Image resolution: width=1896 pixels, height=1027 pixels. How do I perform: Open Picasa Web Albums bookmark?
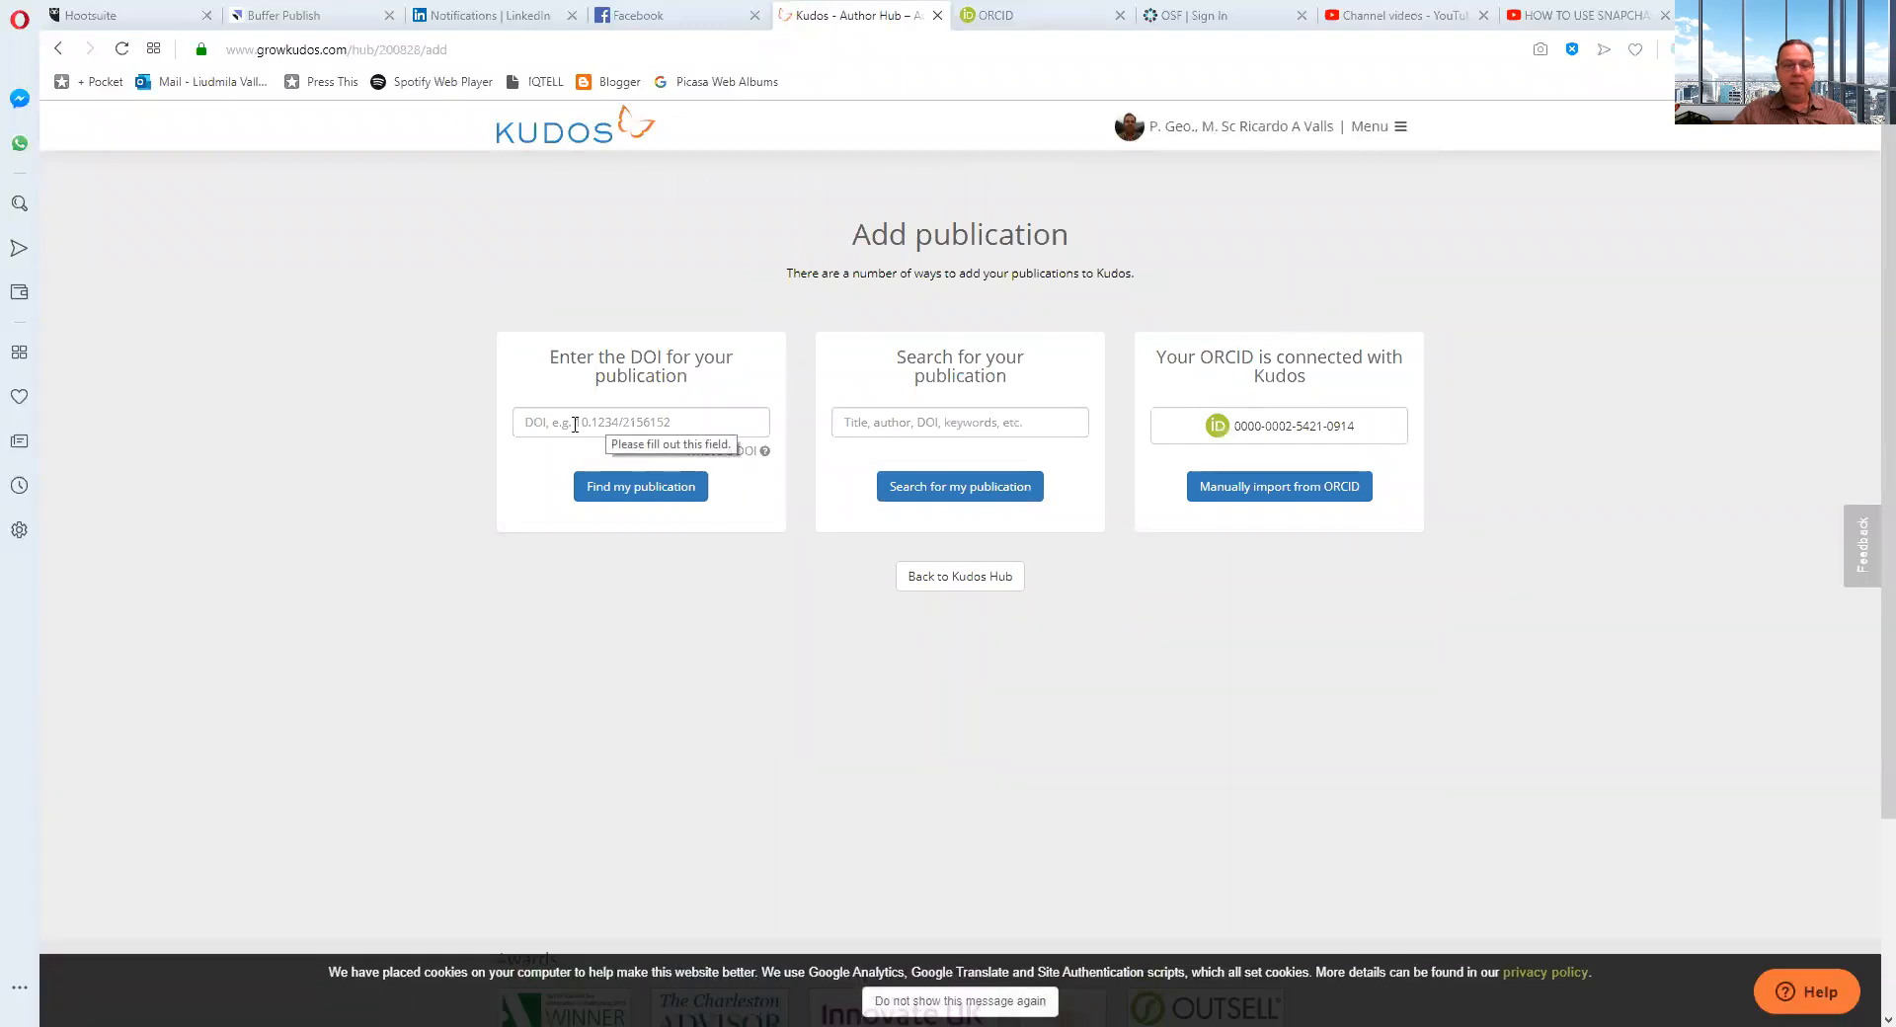click(x=716, y=82)
